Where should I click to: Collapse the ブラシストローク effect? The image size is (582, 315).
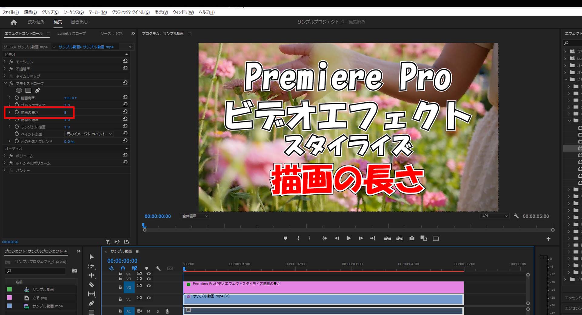click(5, 83)
